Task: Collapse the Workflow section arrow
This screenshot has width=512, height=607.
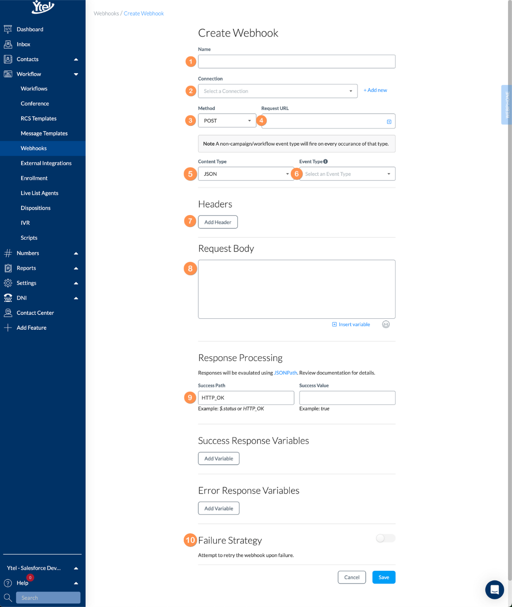Action: [x=76, y=74]
